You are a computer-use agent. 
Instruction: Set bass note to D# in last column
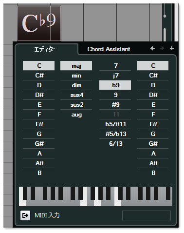152,95
